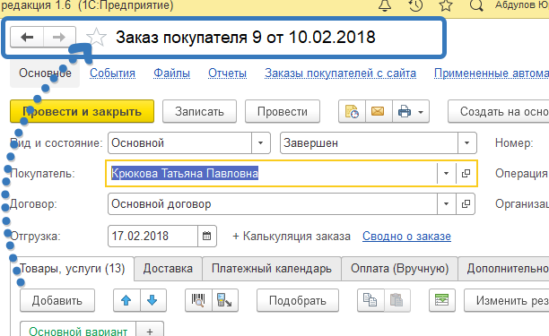This screenshot has width=549, height=336.
Task: Click user name Абдулов in top bar
Action: (522, 5)
